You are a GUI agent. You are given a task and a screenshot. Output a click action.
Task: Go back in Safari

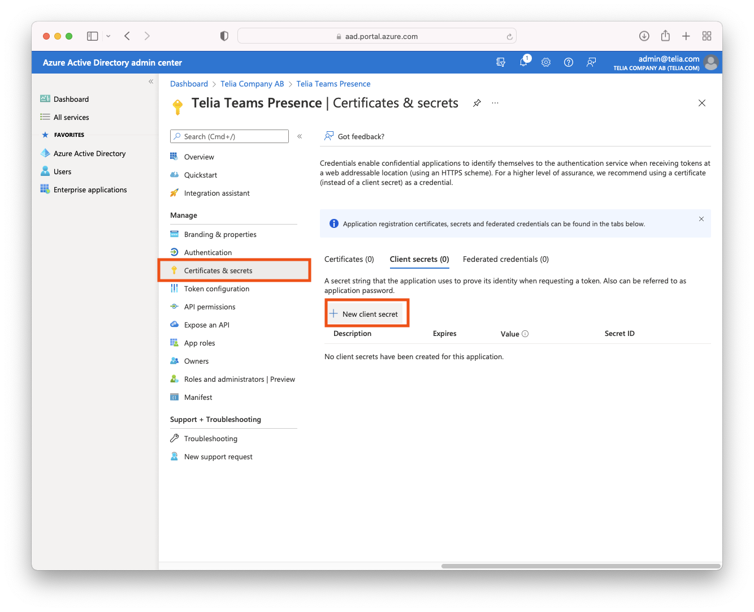click(x=127, y=36)
